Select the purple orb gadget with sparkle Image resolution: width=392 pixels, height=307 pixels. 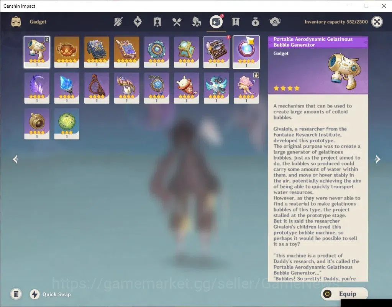point(246,52)
